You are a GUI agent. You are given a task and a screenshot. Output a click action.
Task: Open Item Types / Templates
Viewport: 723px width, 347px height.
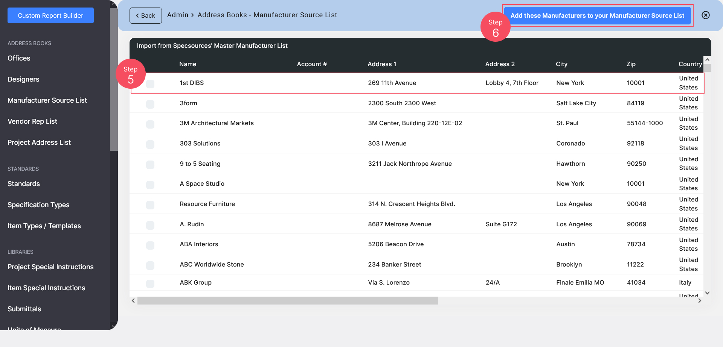pos(44,226)
